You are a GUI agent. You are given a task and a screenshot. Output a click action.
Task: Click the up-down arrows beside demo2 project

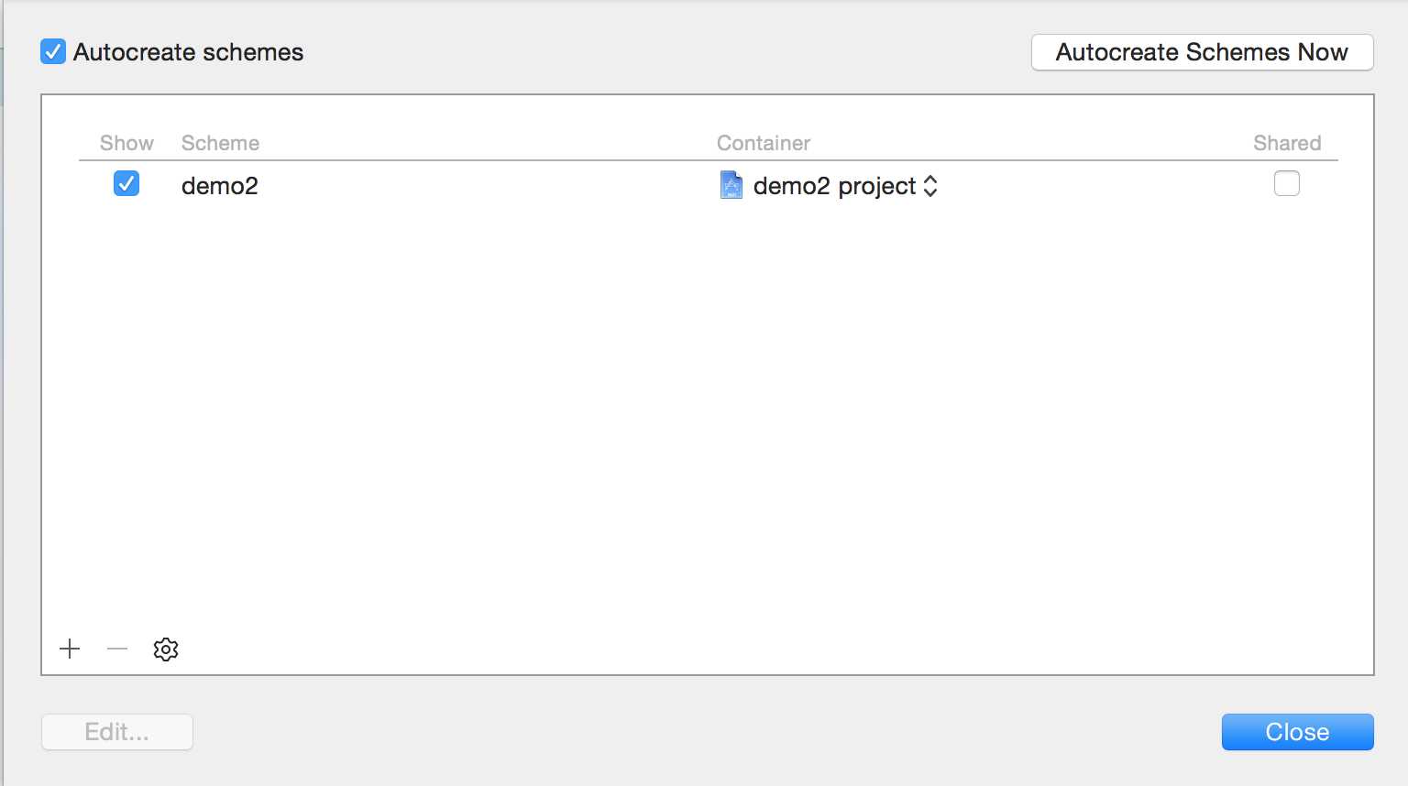[x=930, y=186]
